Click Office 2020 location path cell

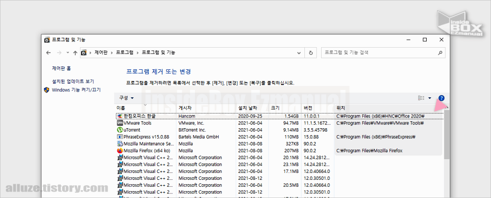pyautogui.click(x=380, y=116)
